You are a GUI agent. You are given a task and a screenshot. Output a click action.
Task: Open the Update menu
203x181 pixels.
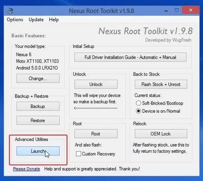coord(36,20)
